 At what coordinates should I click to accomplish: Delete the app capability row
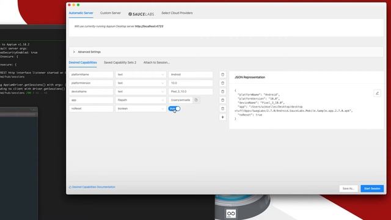point(222,100)
